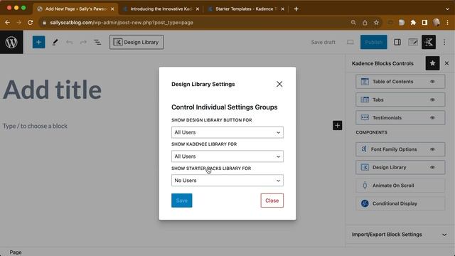Image resolution: width=455 pixels, height=256 pixels.
Task: Open Show Kadence Library For dropdown
Action: 227,156
